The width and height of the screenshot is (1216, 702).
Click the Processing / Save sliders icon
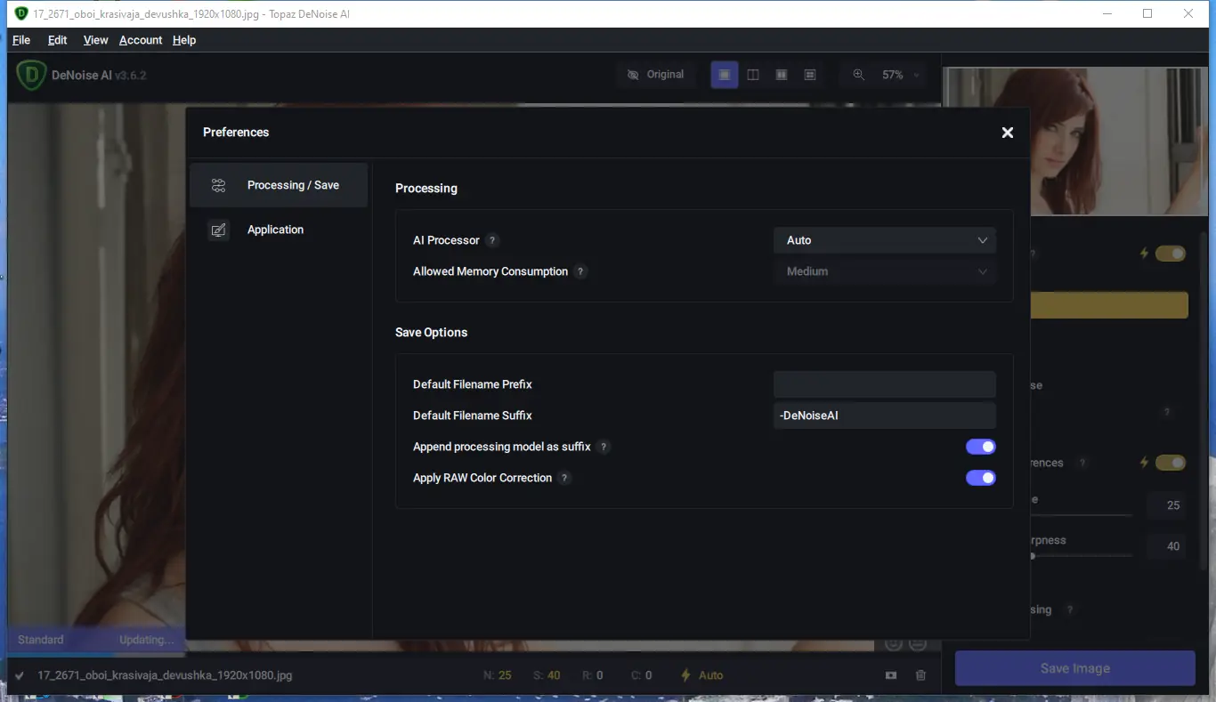pyautogui.click(x=218, y=185)
